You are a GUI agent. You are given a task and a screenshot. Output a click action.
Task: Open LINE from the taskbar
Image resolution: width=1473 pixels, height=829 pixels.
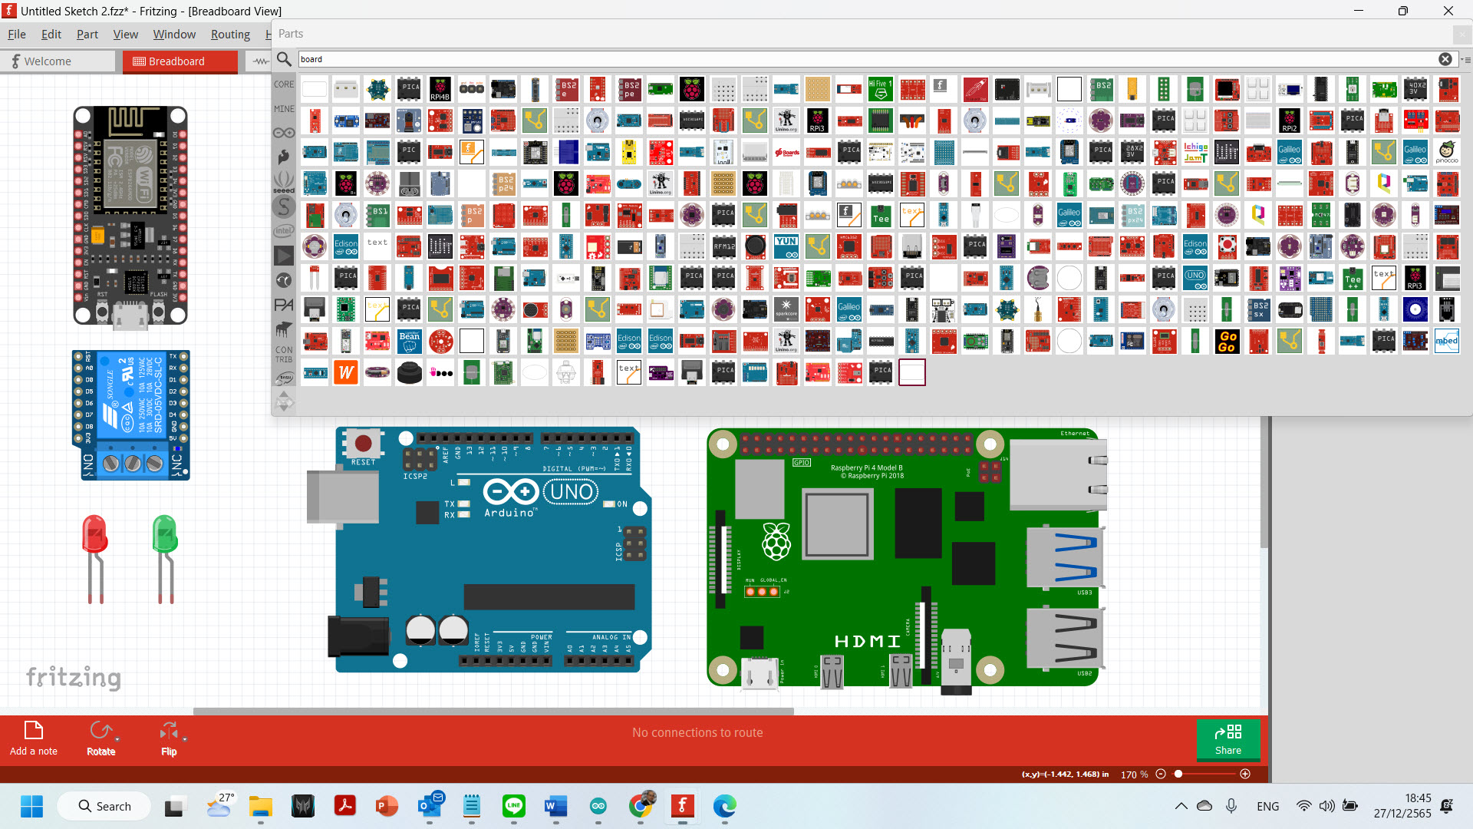pyautogui.click(x=513, y=806)
